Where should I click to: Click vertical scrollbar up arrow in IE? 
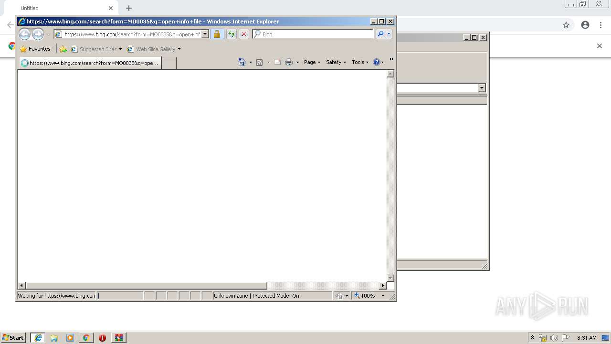(x=390, y=74)
